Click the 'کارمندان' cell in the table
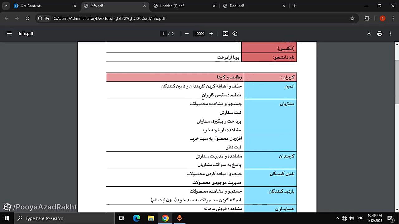 (270, 160)
